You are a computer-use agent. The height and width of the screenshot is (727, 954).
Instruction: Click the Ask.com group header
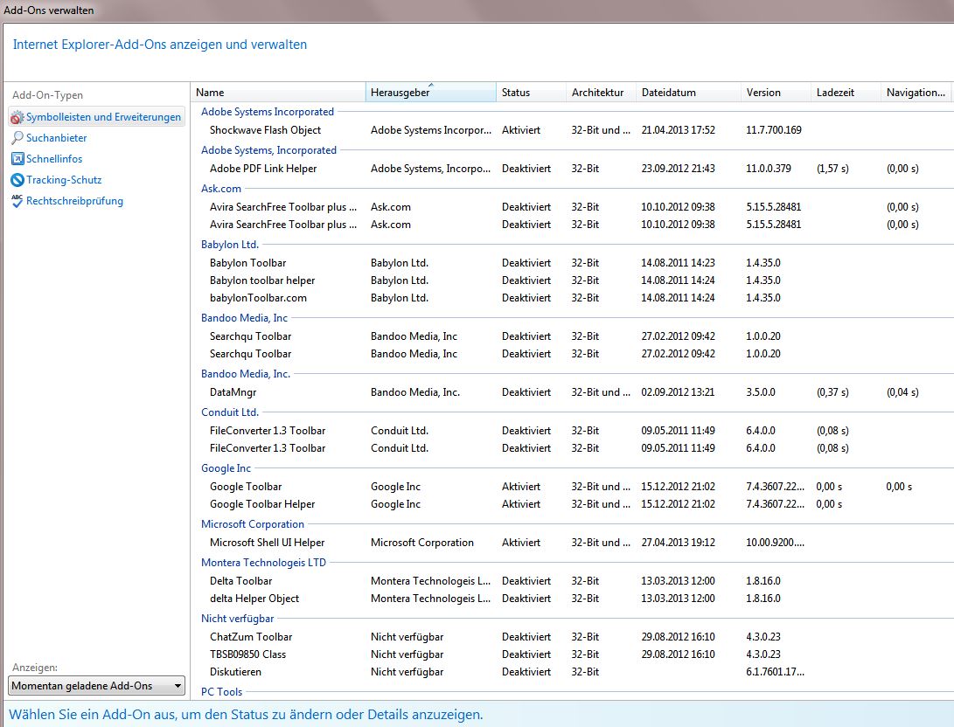tap(221, 189)
